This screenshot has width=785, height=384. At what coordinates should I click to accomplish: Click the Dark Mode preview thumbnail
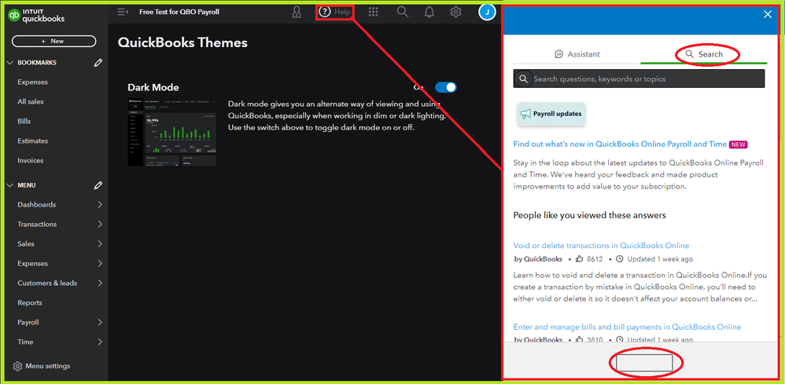[171, 132]
